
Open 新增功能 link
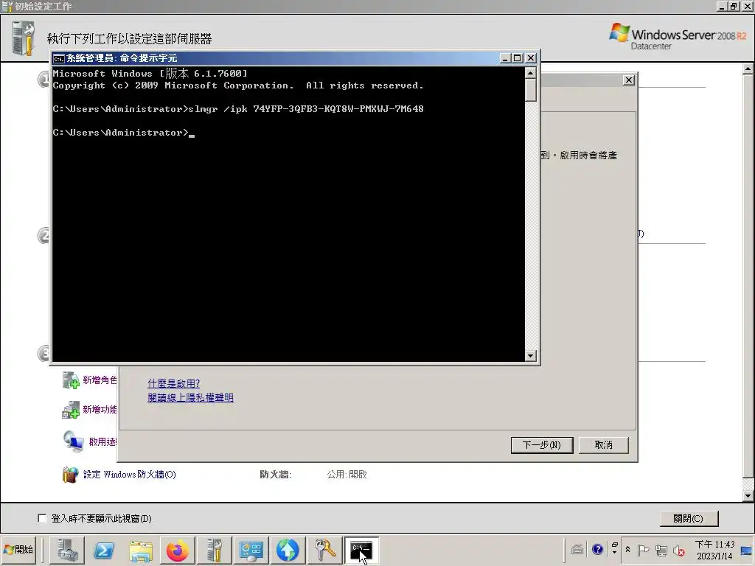click(x=100, y=409)
